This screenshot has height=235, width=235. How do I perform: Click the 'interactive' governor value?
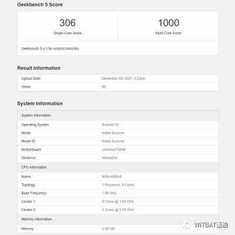pos(110,158)
